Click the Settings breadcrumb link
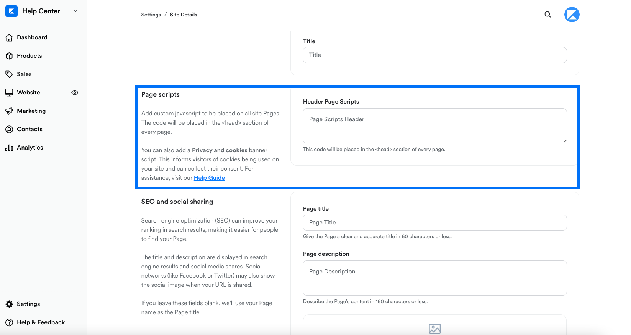Image resolution: width=631 pixels, height=335 pixels. tap(151, 15)
